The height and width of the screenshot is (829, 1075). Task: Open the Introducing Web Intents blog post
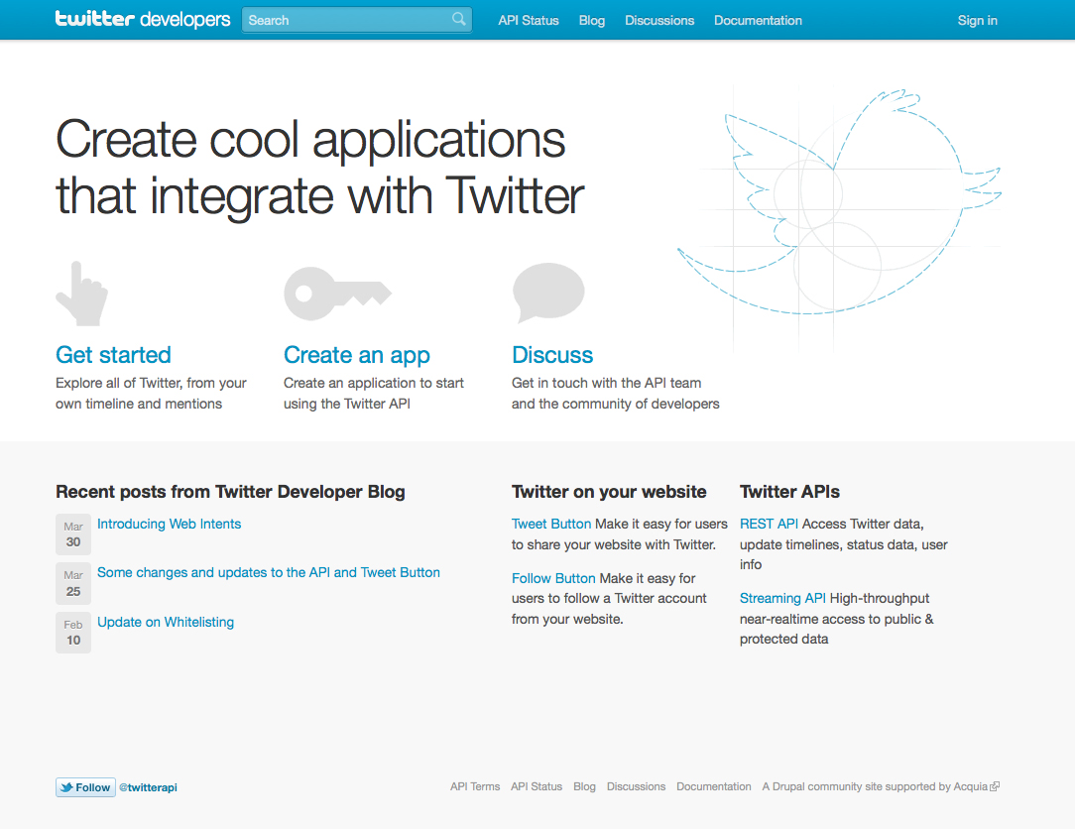169,524
